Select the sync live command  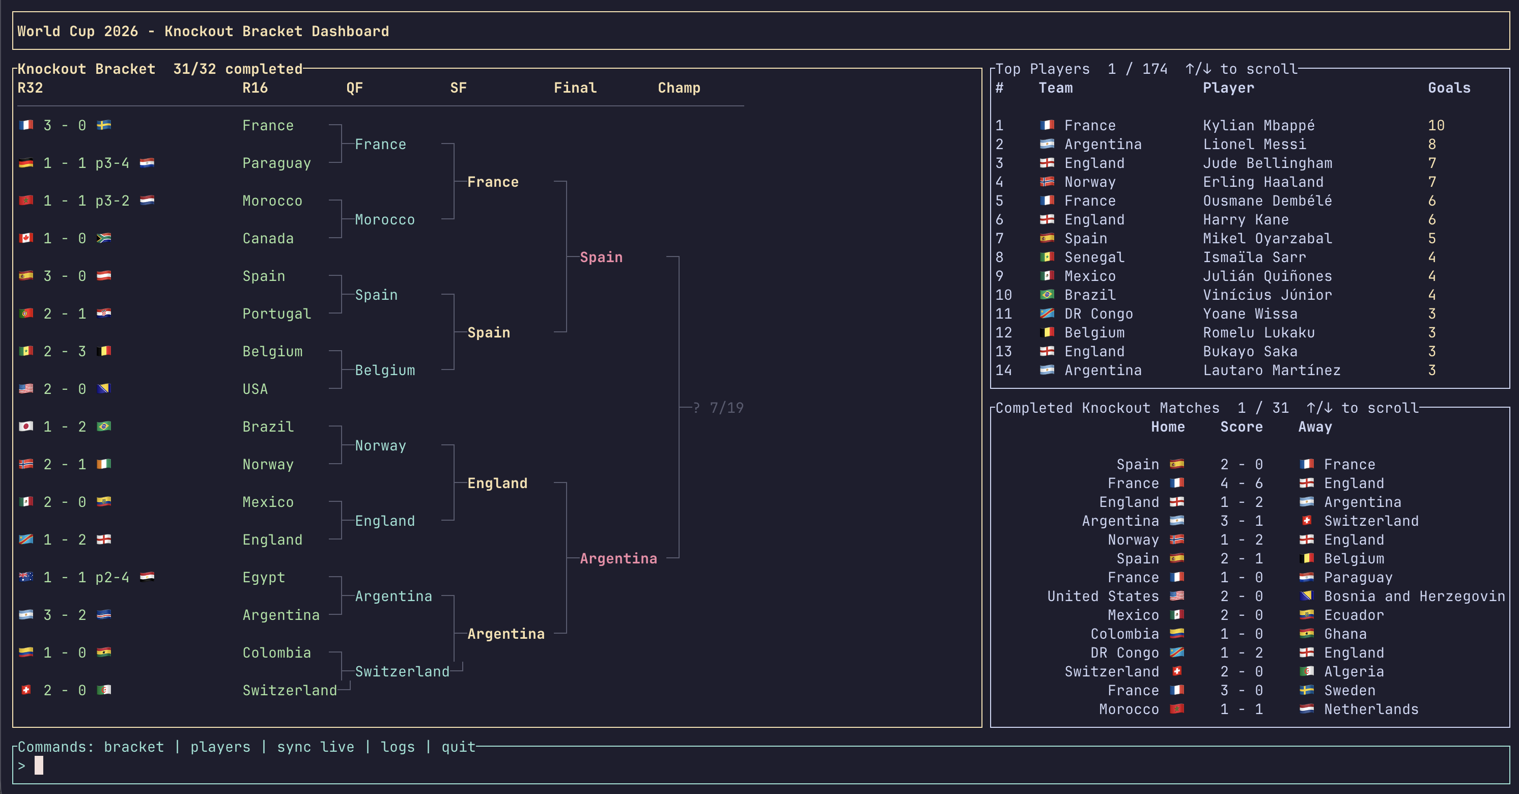click(316, 747)
